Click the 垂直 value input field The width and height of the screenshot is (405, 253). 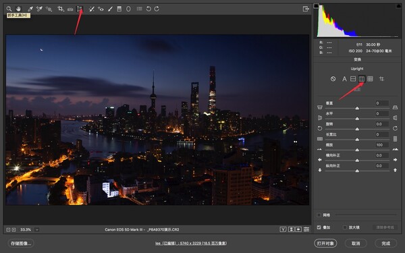[382, 103]
